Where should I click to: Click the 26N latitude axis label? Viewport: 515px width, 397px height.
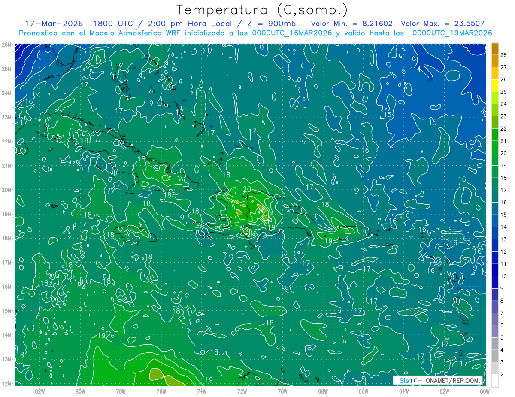[x=6, y=45]
